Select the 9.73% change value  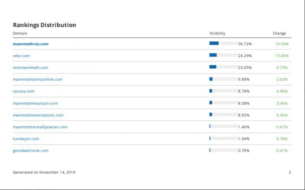(x=282, y=68)
